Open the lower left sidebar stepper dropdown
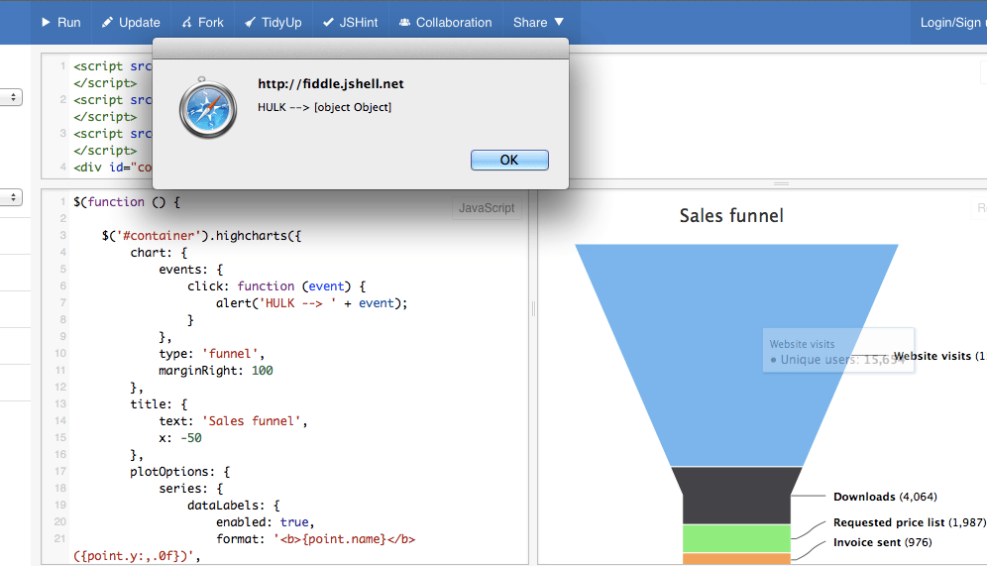Viewport: 987px width, 566px height. click(11, 197)
